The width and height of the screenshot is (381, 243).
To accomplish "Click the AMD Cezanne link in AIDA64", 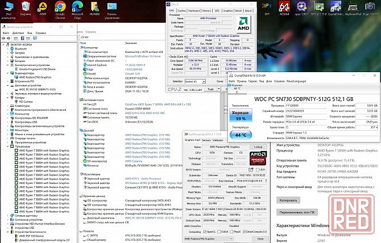I will (x=134, y=161).
